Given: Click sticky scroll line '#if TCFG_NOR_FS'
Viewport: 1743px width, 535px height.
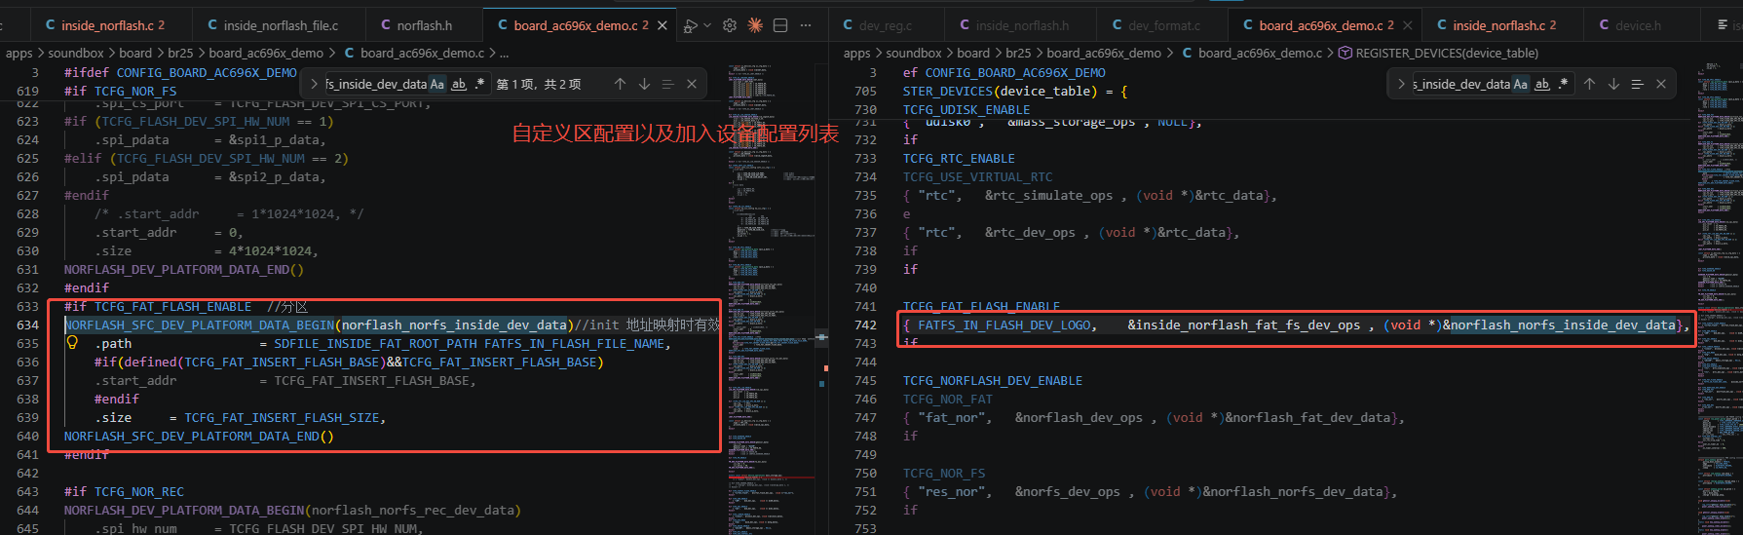Looking at the screenshot, I should (x=121, y=92).
